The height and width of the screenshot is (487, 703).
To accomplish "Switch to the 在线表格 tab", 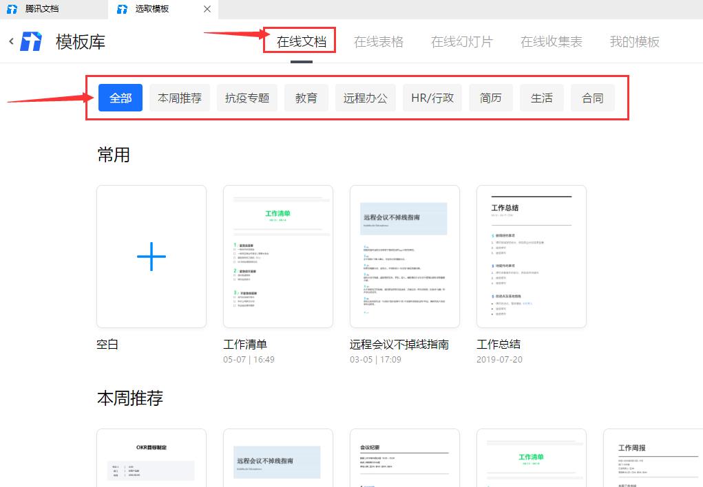I will (379, 42).
